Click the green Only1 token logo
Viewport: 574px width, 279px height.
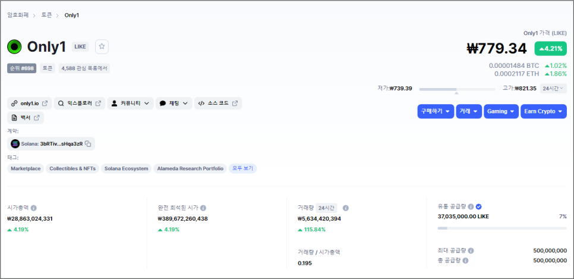click(x=14, y=47)
